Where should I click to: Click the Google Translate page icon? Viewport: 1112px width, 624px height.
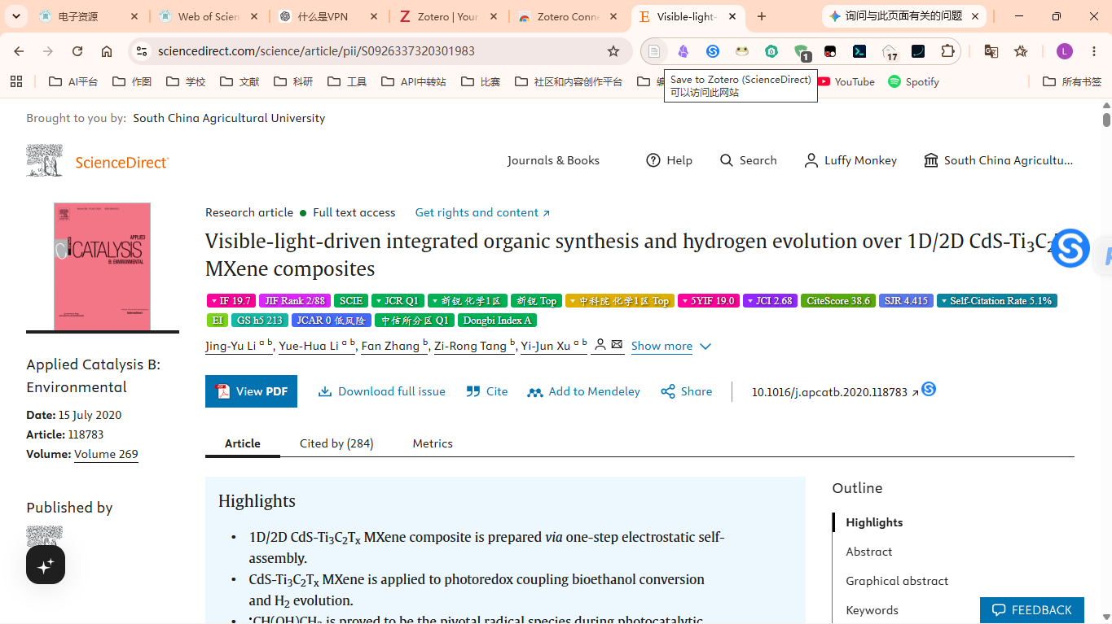[991, 51]
